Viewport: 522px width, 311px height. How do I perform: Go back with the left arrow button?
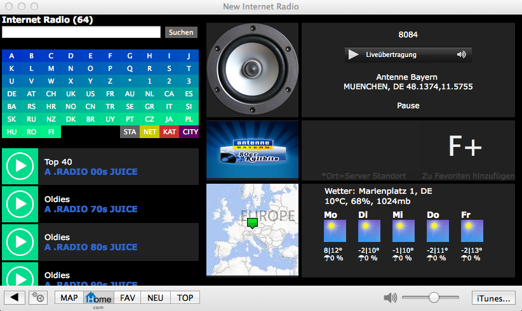15,298
